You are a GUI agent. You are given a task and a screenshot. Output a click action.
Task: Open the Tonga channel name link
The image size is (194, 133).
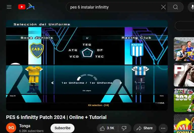pos(25,126)
